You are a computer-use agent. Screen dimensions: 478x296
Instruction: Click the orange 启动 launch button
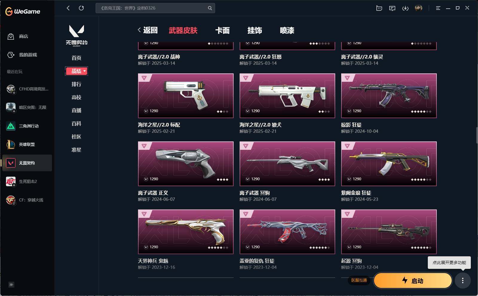(413, 280)
